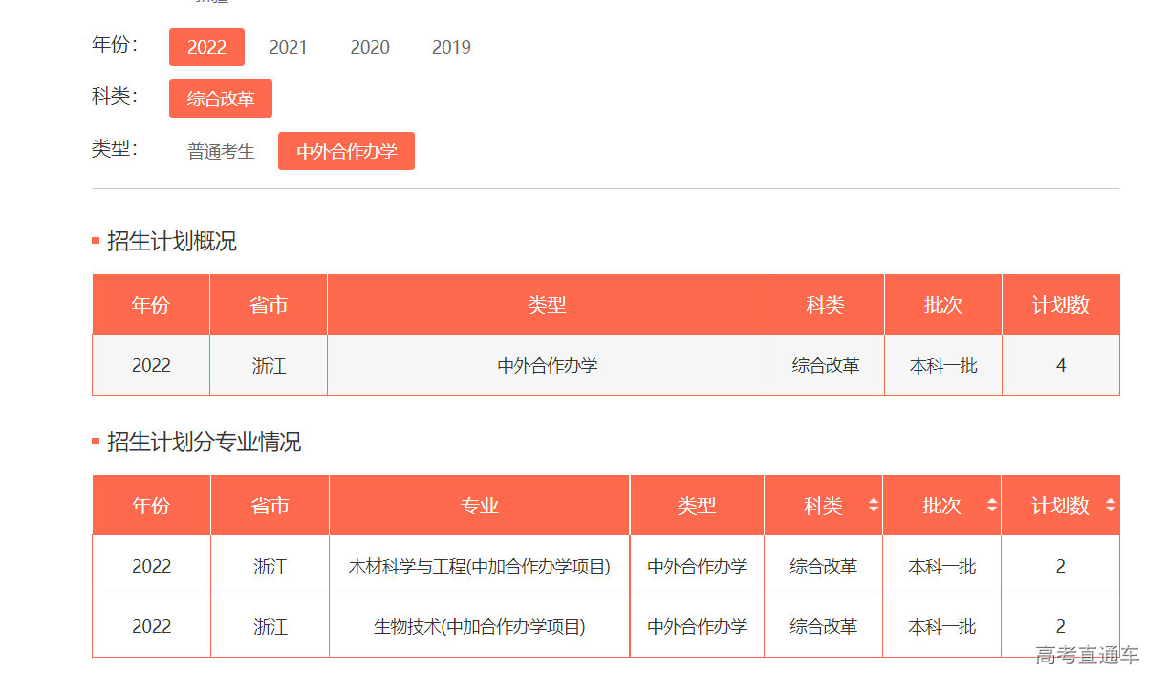Select the 木材科学与工程(中加合作办学项目) cell
The width and height of the screenshot is (1167, 693).
point(479,566)
